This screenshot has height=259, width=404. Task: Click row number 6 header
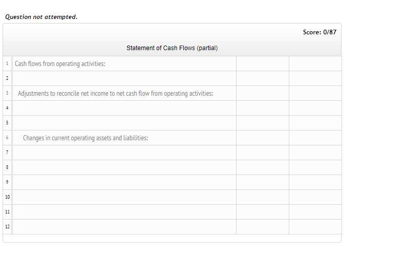pyautogui.click(x=7, y=138)
